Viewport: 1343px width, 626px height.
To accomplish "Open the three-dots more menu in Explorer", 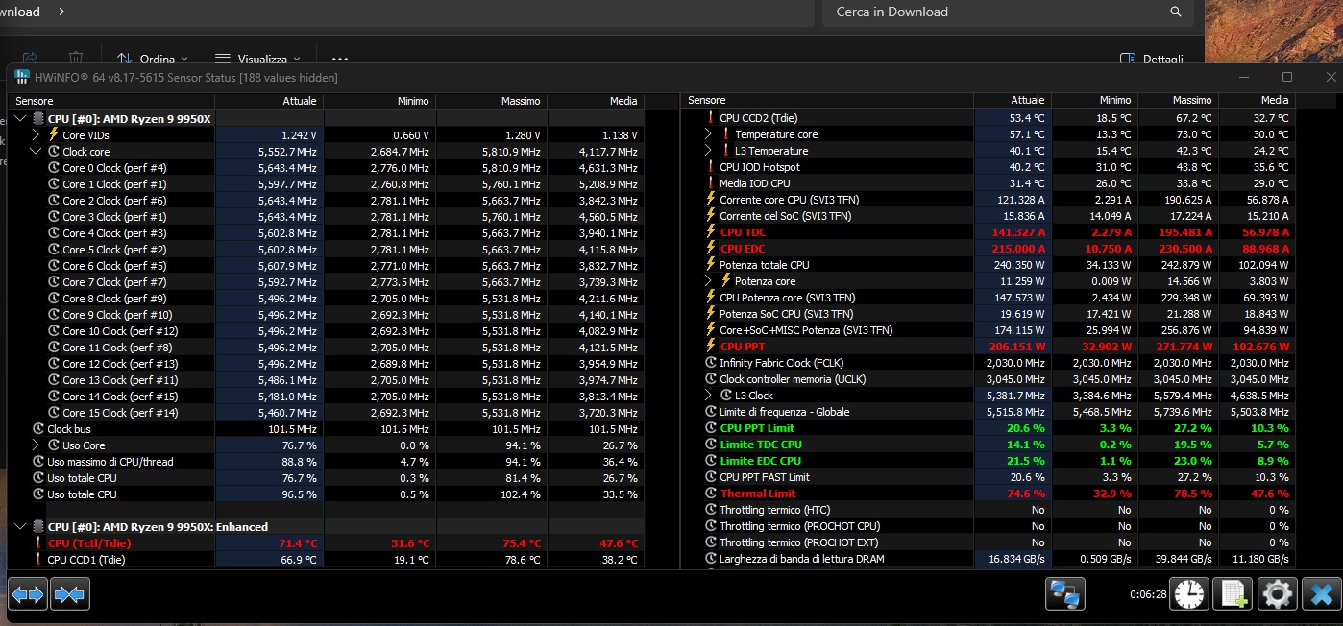I will (339, 59).
